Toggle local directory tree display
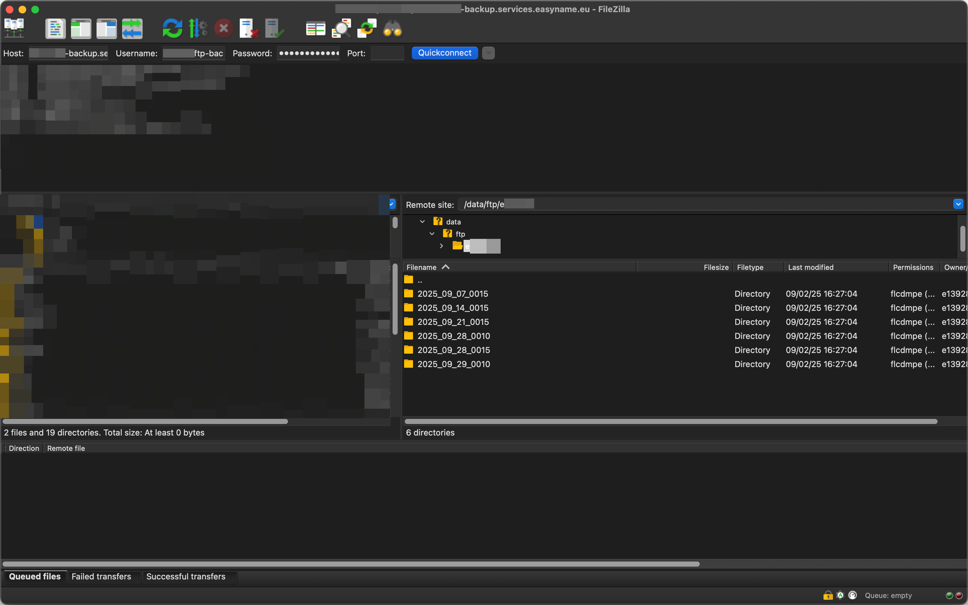Image resolution: width=968 pixels, height=605 pixels. click(x=81, y=28)
